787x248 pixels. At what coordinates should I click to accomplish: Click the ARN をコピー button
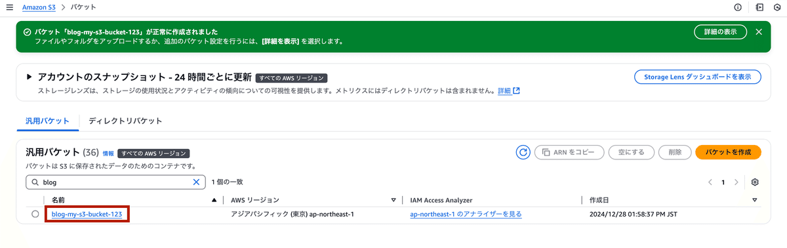[569, 152]
